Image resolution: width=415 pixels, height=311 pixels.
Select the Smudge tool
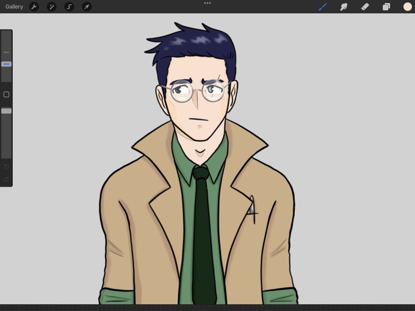[344, 7]
